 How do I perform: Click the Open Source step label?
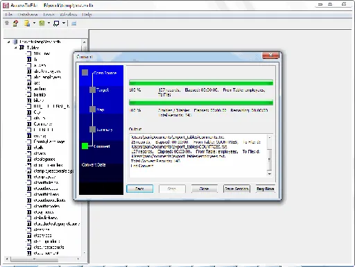pyautogui.click(x=105, y=73)
